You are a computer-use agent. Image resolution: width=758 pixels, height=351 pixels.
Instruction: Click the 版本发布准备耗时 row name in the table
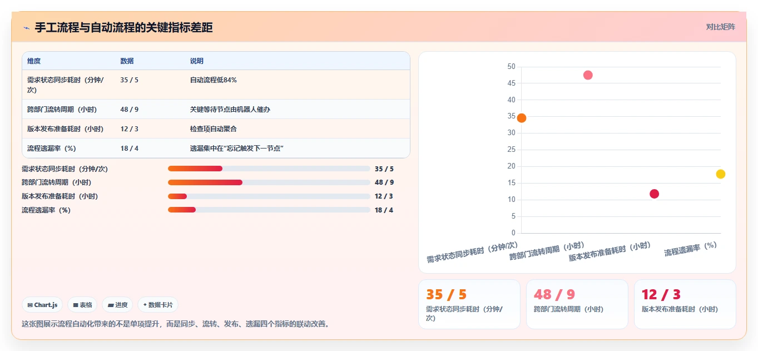coord(65,129)
